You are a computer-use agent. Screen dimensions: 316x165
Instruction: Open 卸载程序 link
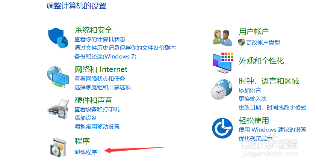point(86,152)
